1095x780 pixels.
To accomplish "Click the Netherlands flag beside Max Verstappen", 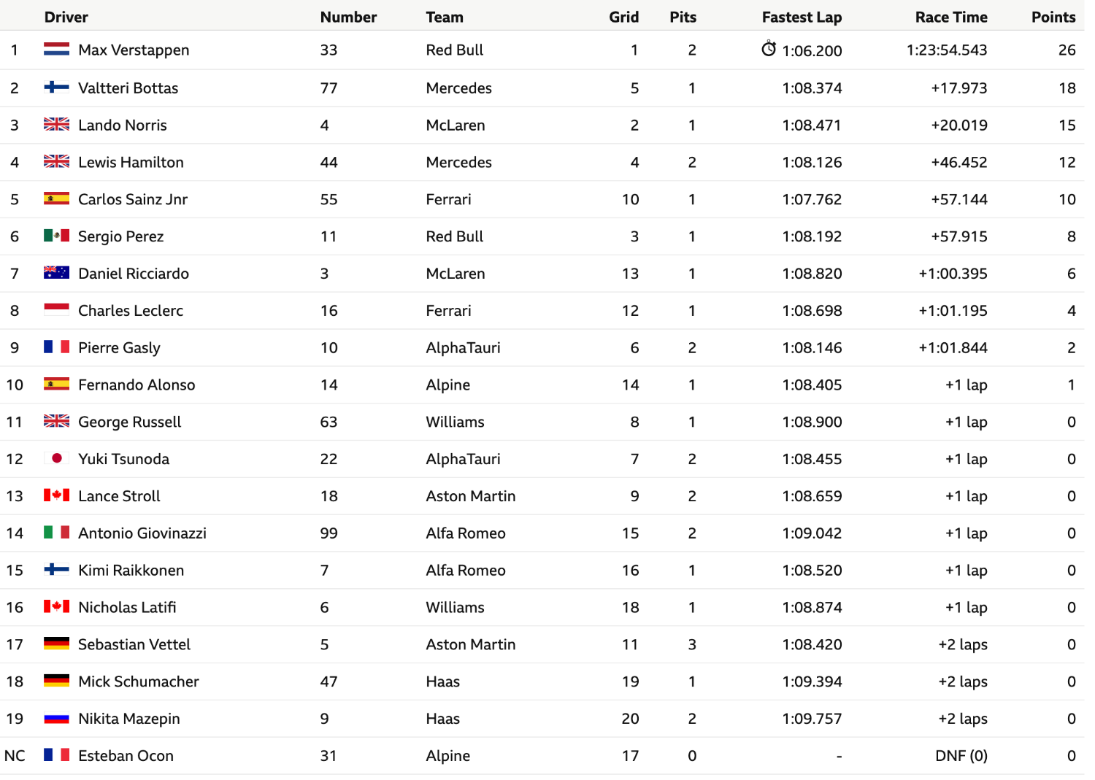I will pyautogui.click(x=56, y=49).
